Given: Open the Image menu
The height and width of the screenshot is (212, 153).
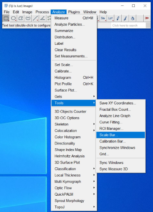Looking at the screenshot, I should tap(27, 12).
